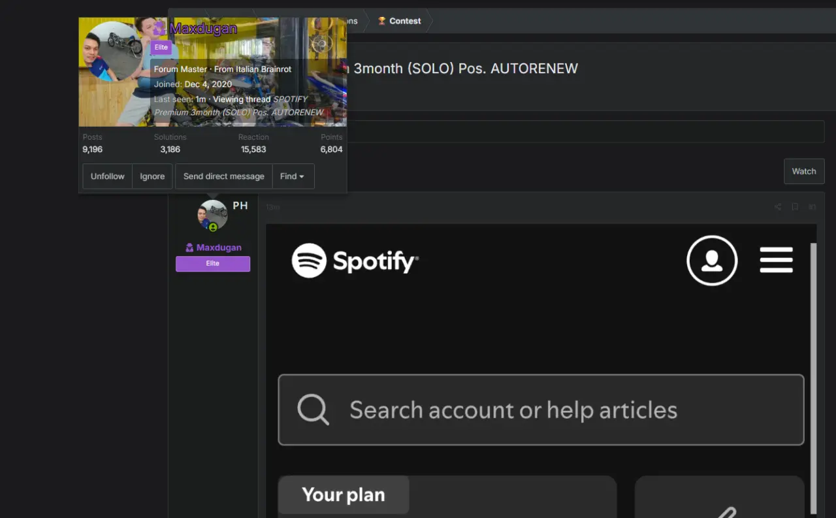The image size is (836, 518).
Task: Click the Watch button
Action: (804, 171)
